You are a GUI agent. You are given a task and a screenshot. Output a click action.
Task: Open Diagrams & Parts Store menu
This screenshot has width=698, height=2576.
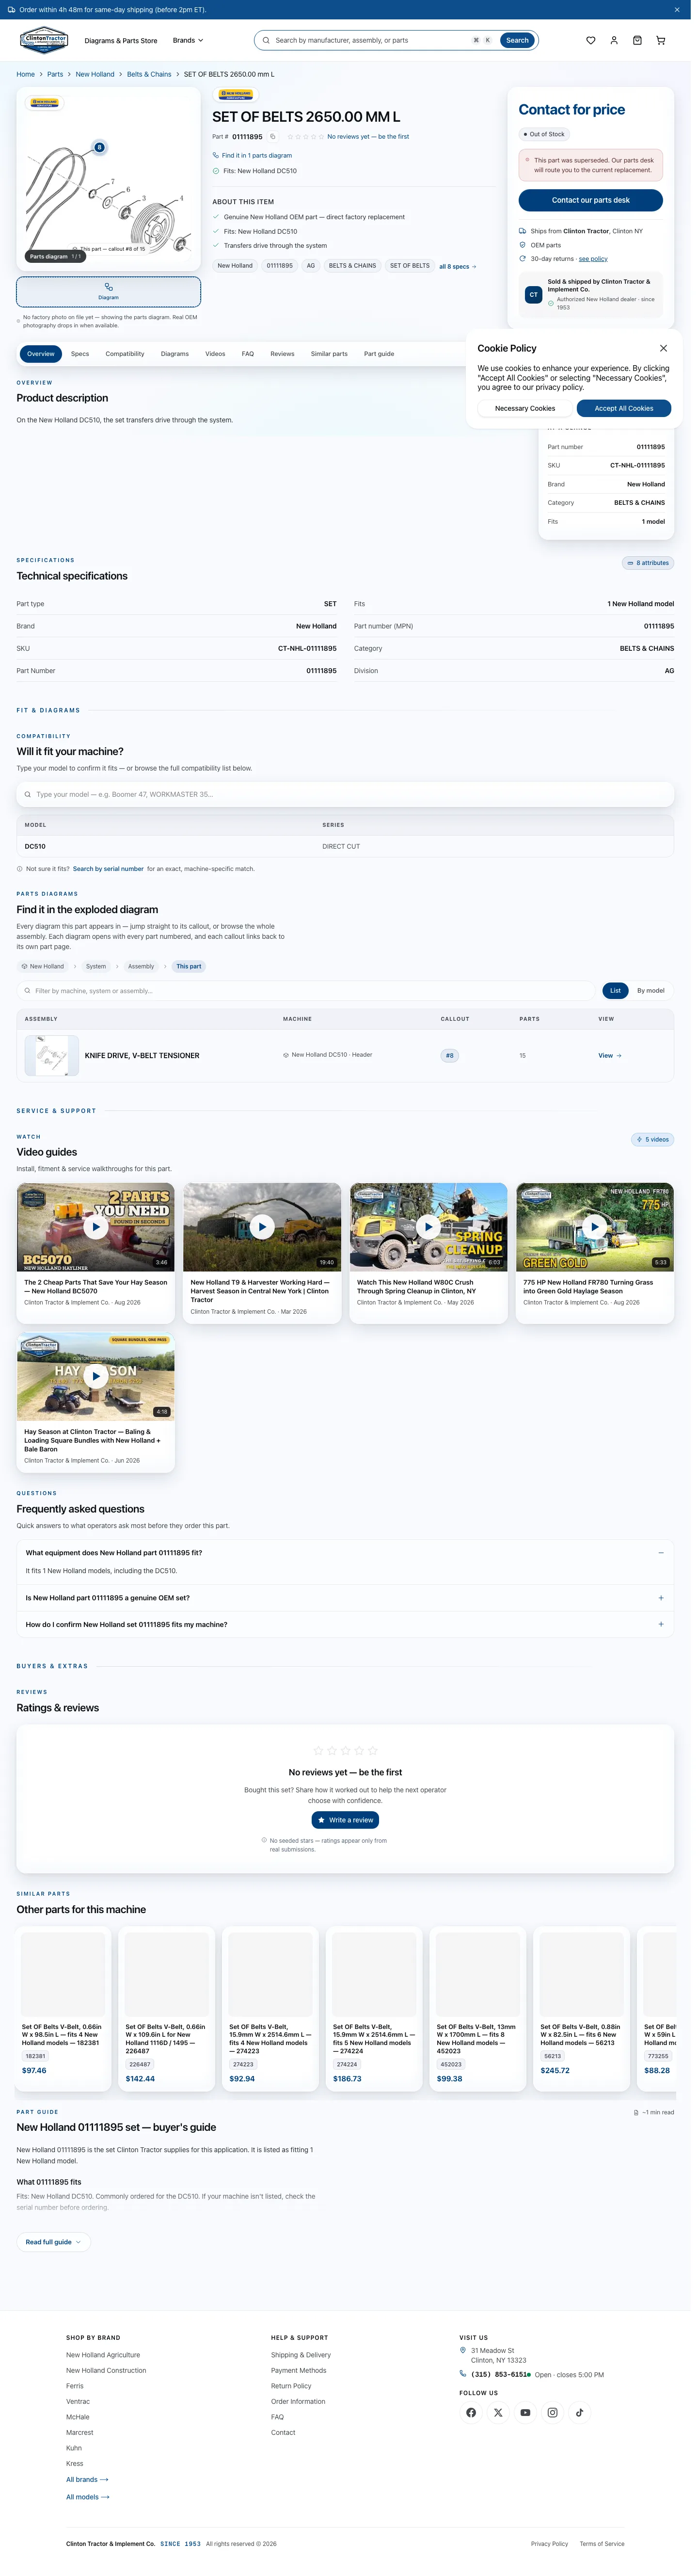[122, 41]
